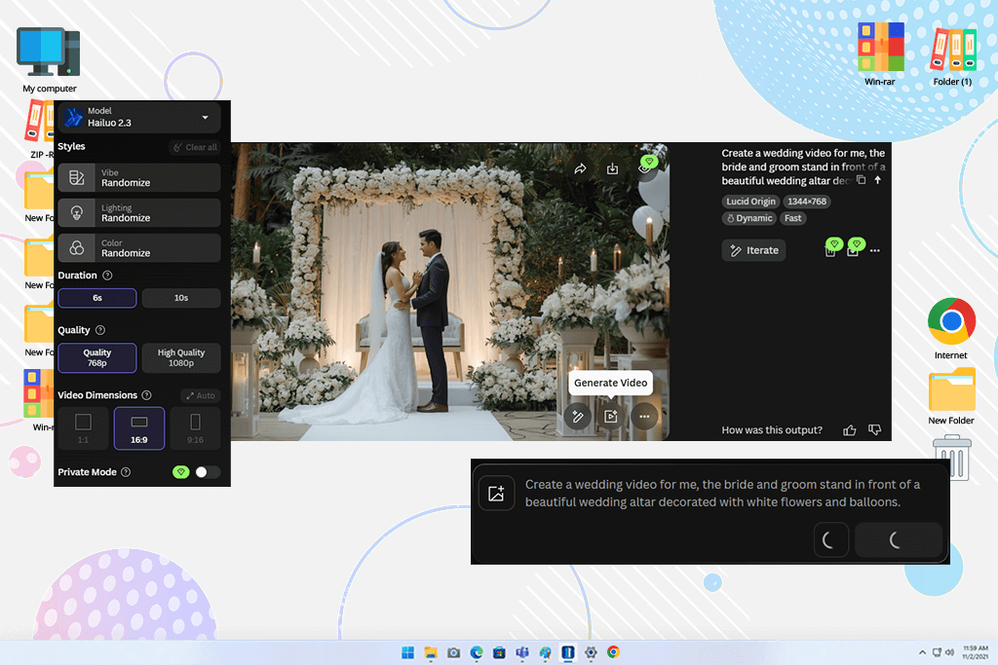Click the thumbs up feedback icon
Viewport: 998px width, 665px height.
coord(850,430)
